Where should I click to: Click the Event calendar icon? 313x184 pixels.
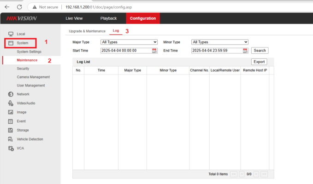click(11, 121)
